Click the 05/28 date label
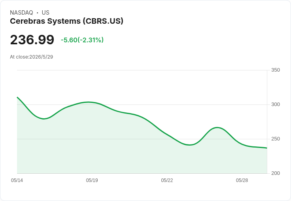 pos(242,180)
